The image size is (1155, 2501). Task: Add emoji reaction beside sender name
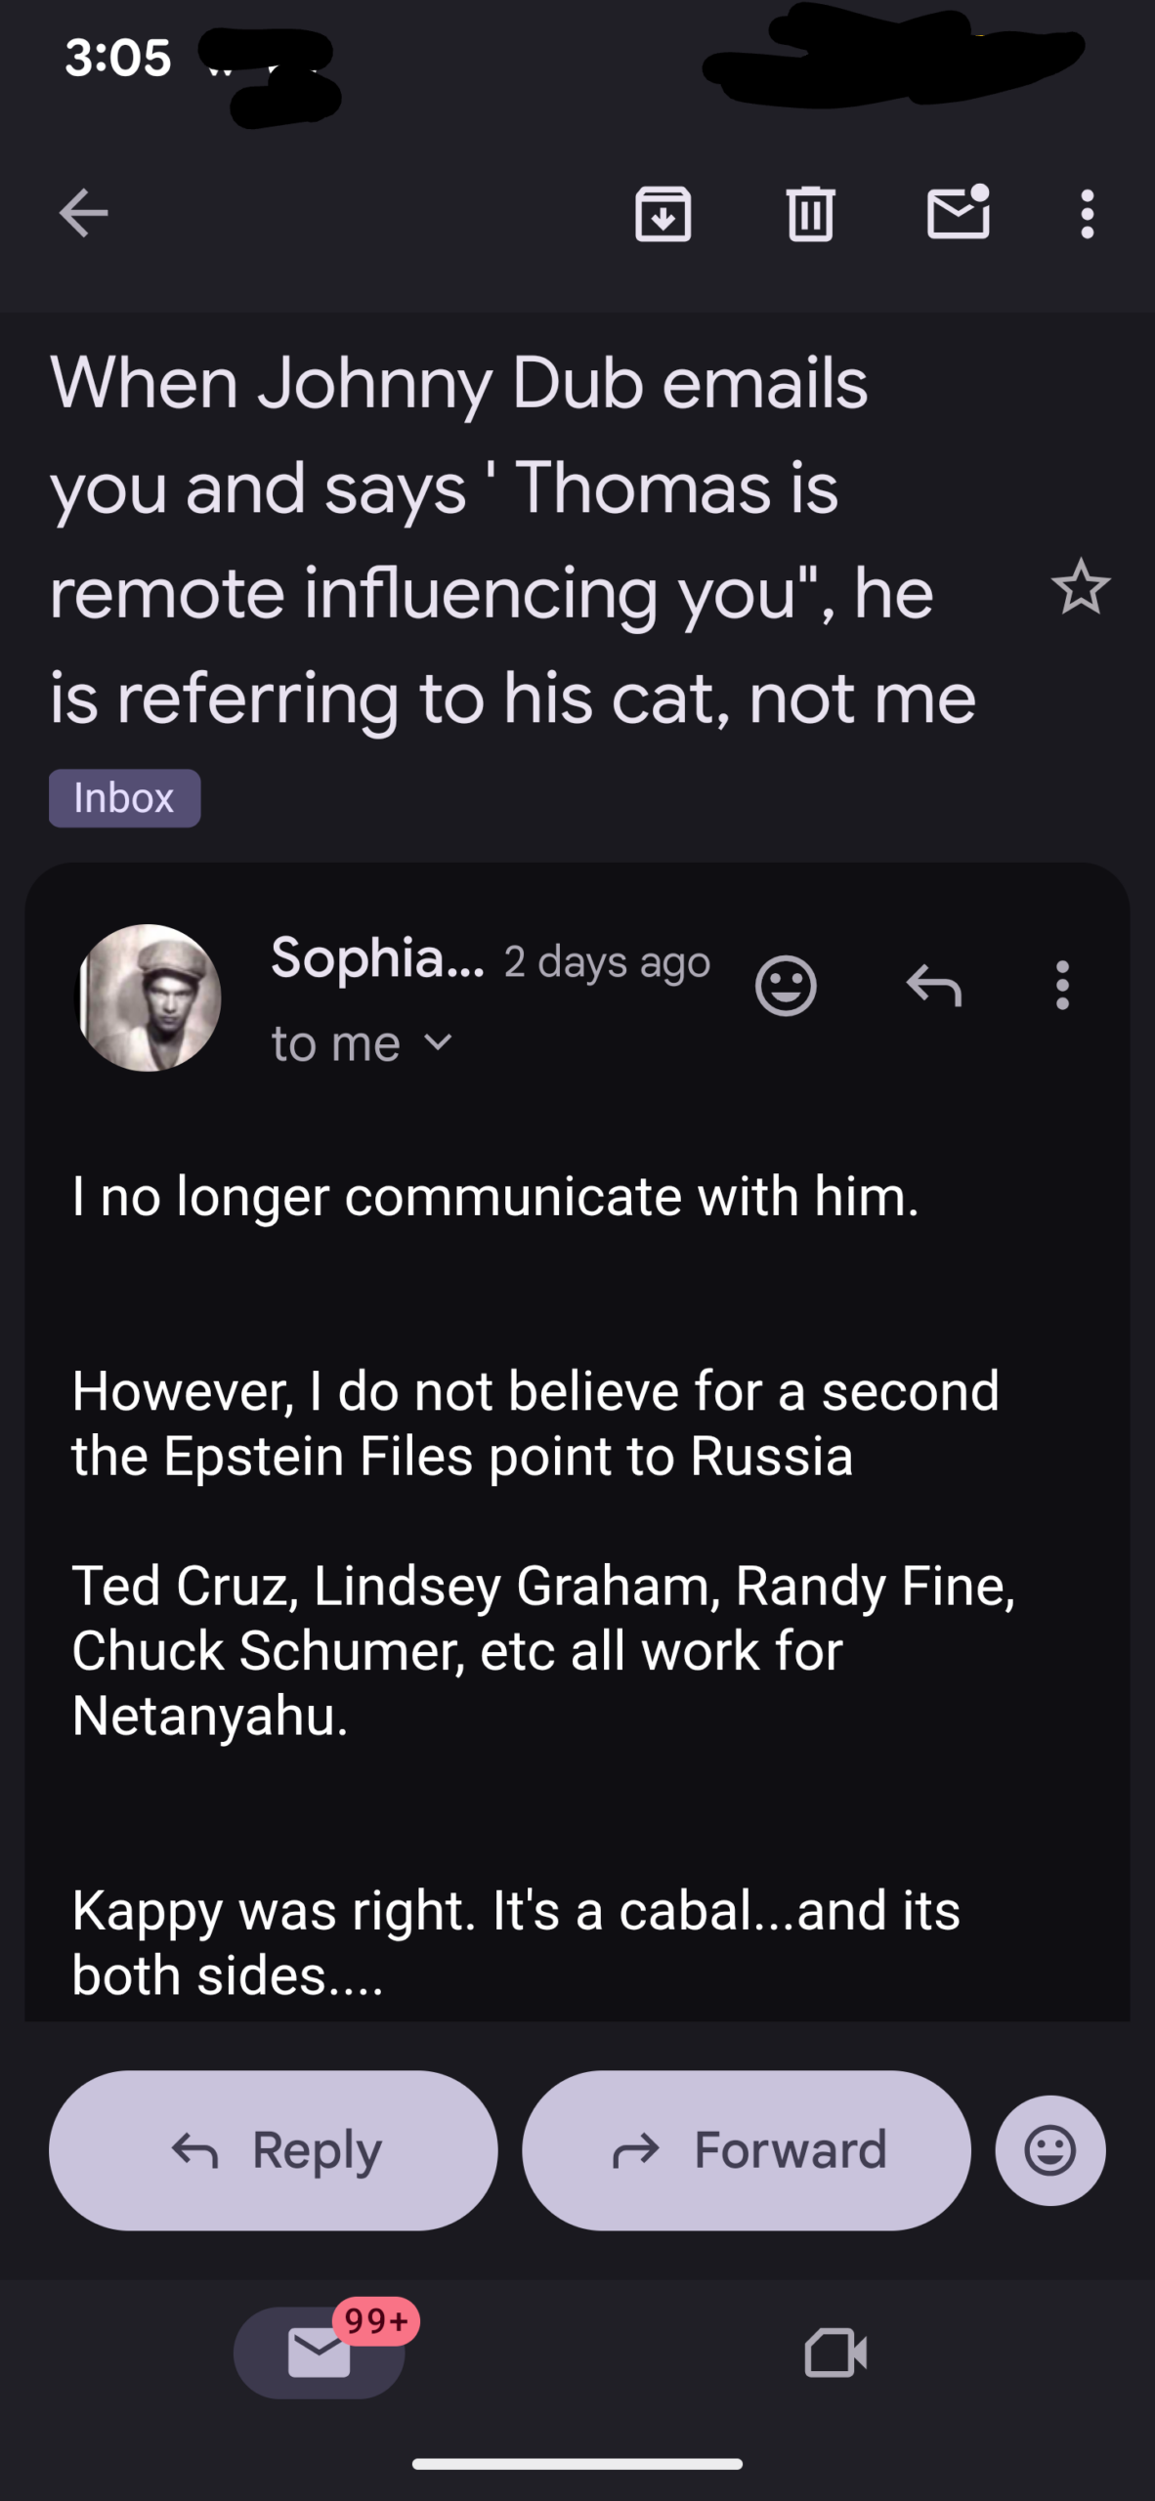click(x=786, y=986)
